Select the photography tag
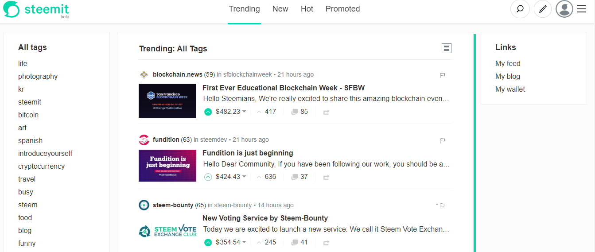 (x=38, y=76)
